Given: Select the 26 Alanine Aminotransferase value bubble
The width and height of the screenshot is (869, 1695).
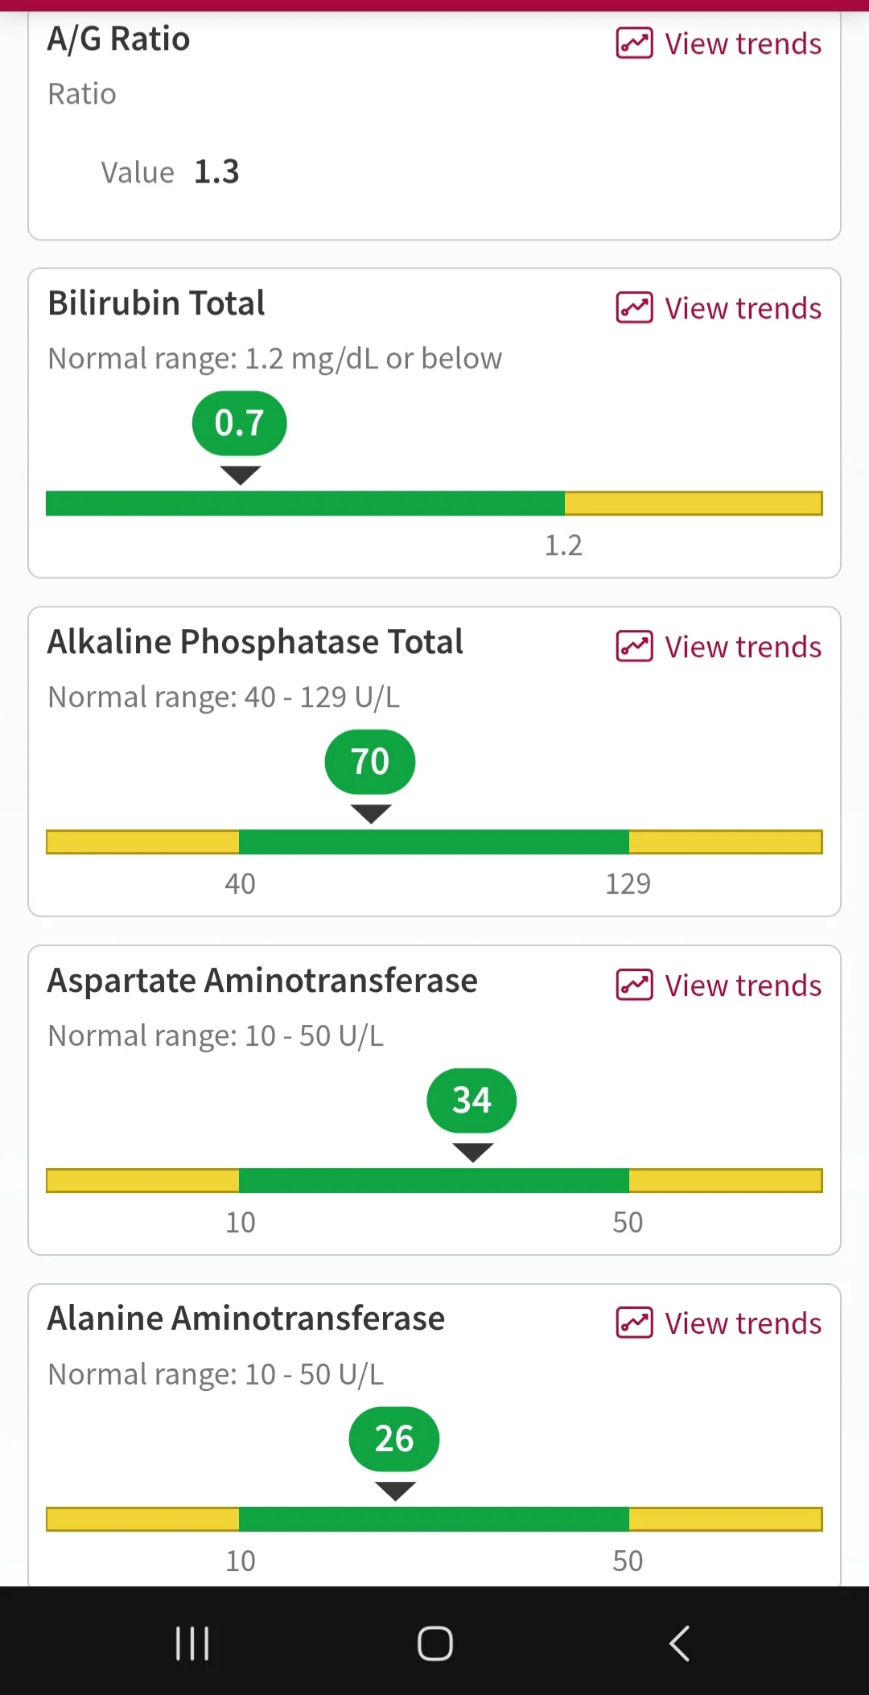Looking at the screenshot, I should (x=394, y=1439).
